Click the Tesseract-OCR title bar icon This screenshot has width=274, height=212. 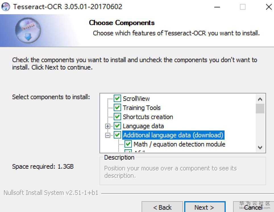click(x=6, y=7)
